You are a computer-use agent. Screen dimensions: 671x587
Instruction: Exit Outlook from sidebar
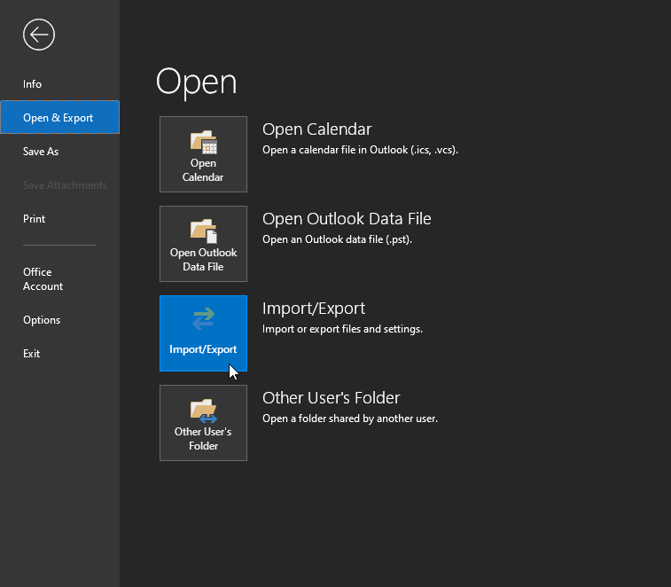pyautogui.click(x=31, y=354)
